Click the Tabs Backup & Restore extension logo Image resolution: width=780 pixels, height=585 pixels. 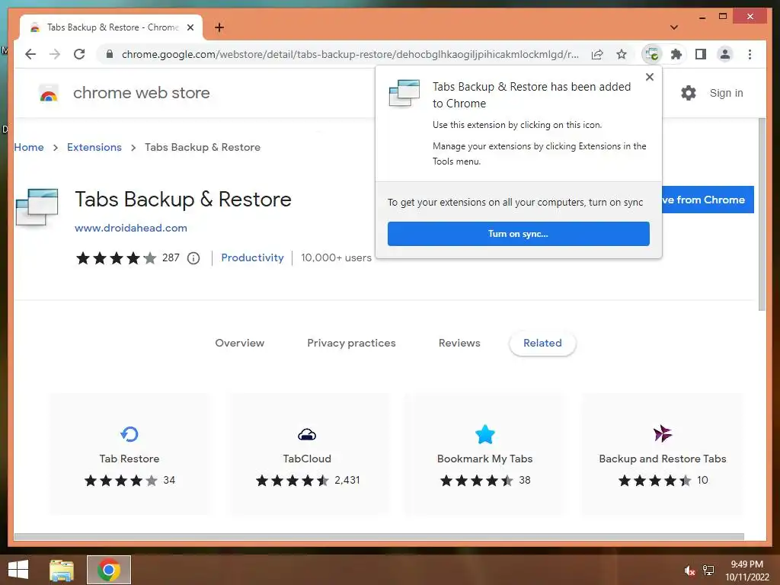37,208
